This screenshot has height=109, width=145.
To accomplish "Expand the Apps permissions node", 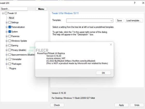I will click(6, 55).
